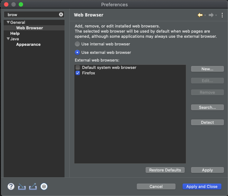
Task: Open the three-dot view menu
Action: [x=222, y=15]
